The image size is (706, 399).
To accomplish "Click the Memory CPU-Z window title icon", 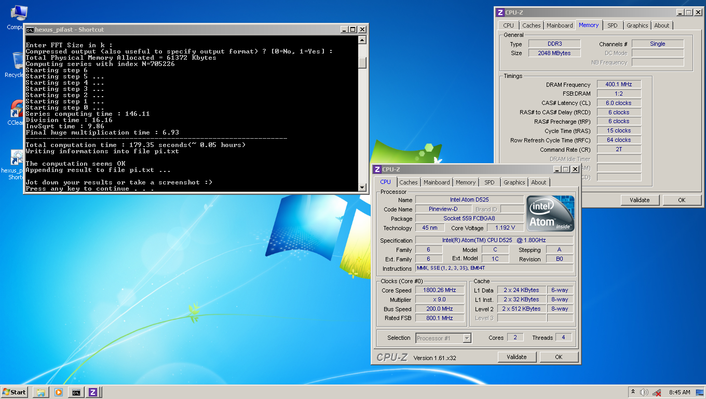I will pyautogui.click(x=500, y=12).
